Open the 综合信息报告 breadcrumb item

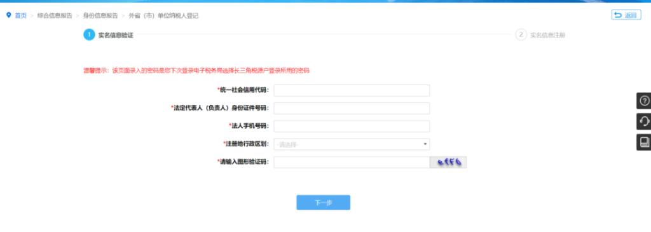click(55, 16)
